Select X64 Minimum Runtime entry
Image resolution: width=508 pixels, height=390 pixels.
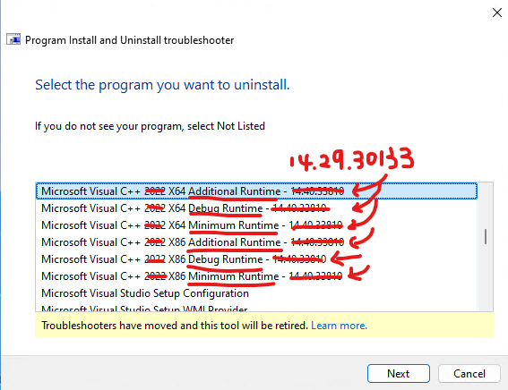(x=256, y=225)
